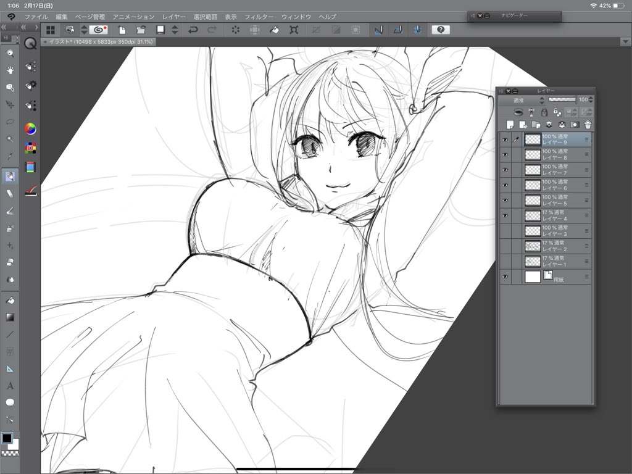
Task: Select the Hand move tool
Action: pyautogui.click(x=10, y=70)
